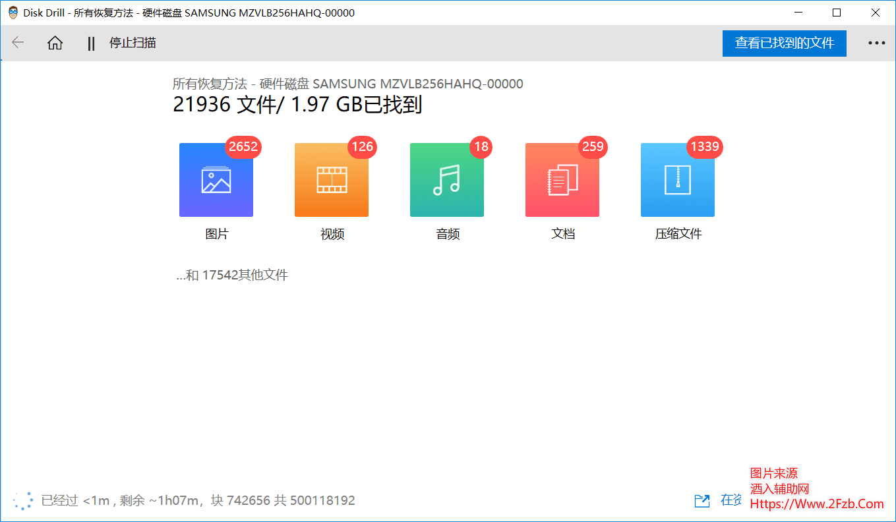This screenshot has width=896, height=522.
Task: Click the spinning scan progress indicator
Action: tap(22, 501)
